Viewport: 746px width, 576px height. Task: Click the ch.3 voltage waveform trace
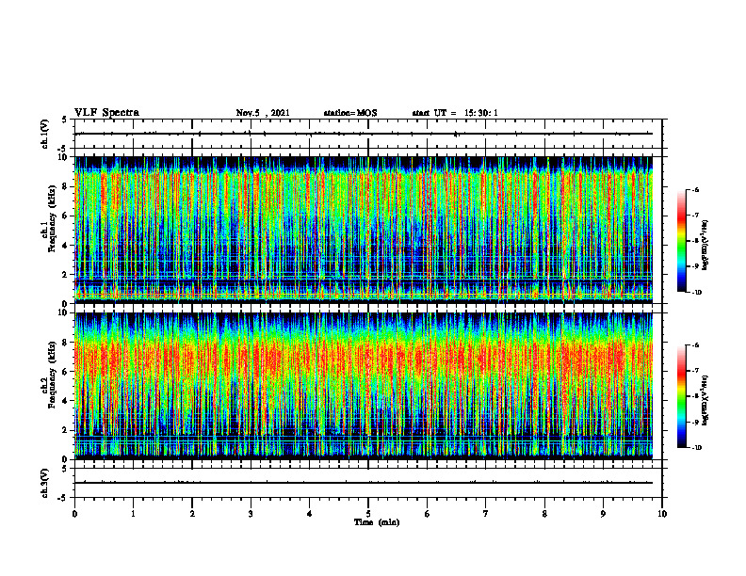(364, 483)
